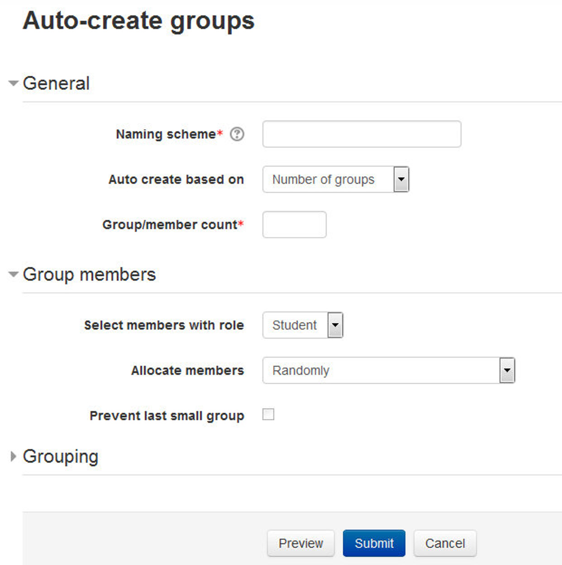
Task: Check the box next to Prevent last small group
Action: 268,414
